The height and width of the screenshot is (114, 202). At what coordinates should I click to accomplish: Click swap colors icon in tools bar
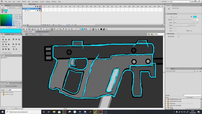click(x=86, y=29)
